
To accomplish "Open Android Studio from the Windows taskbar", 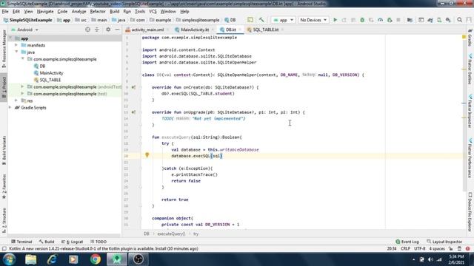I will [117, 259].
